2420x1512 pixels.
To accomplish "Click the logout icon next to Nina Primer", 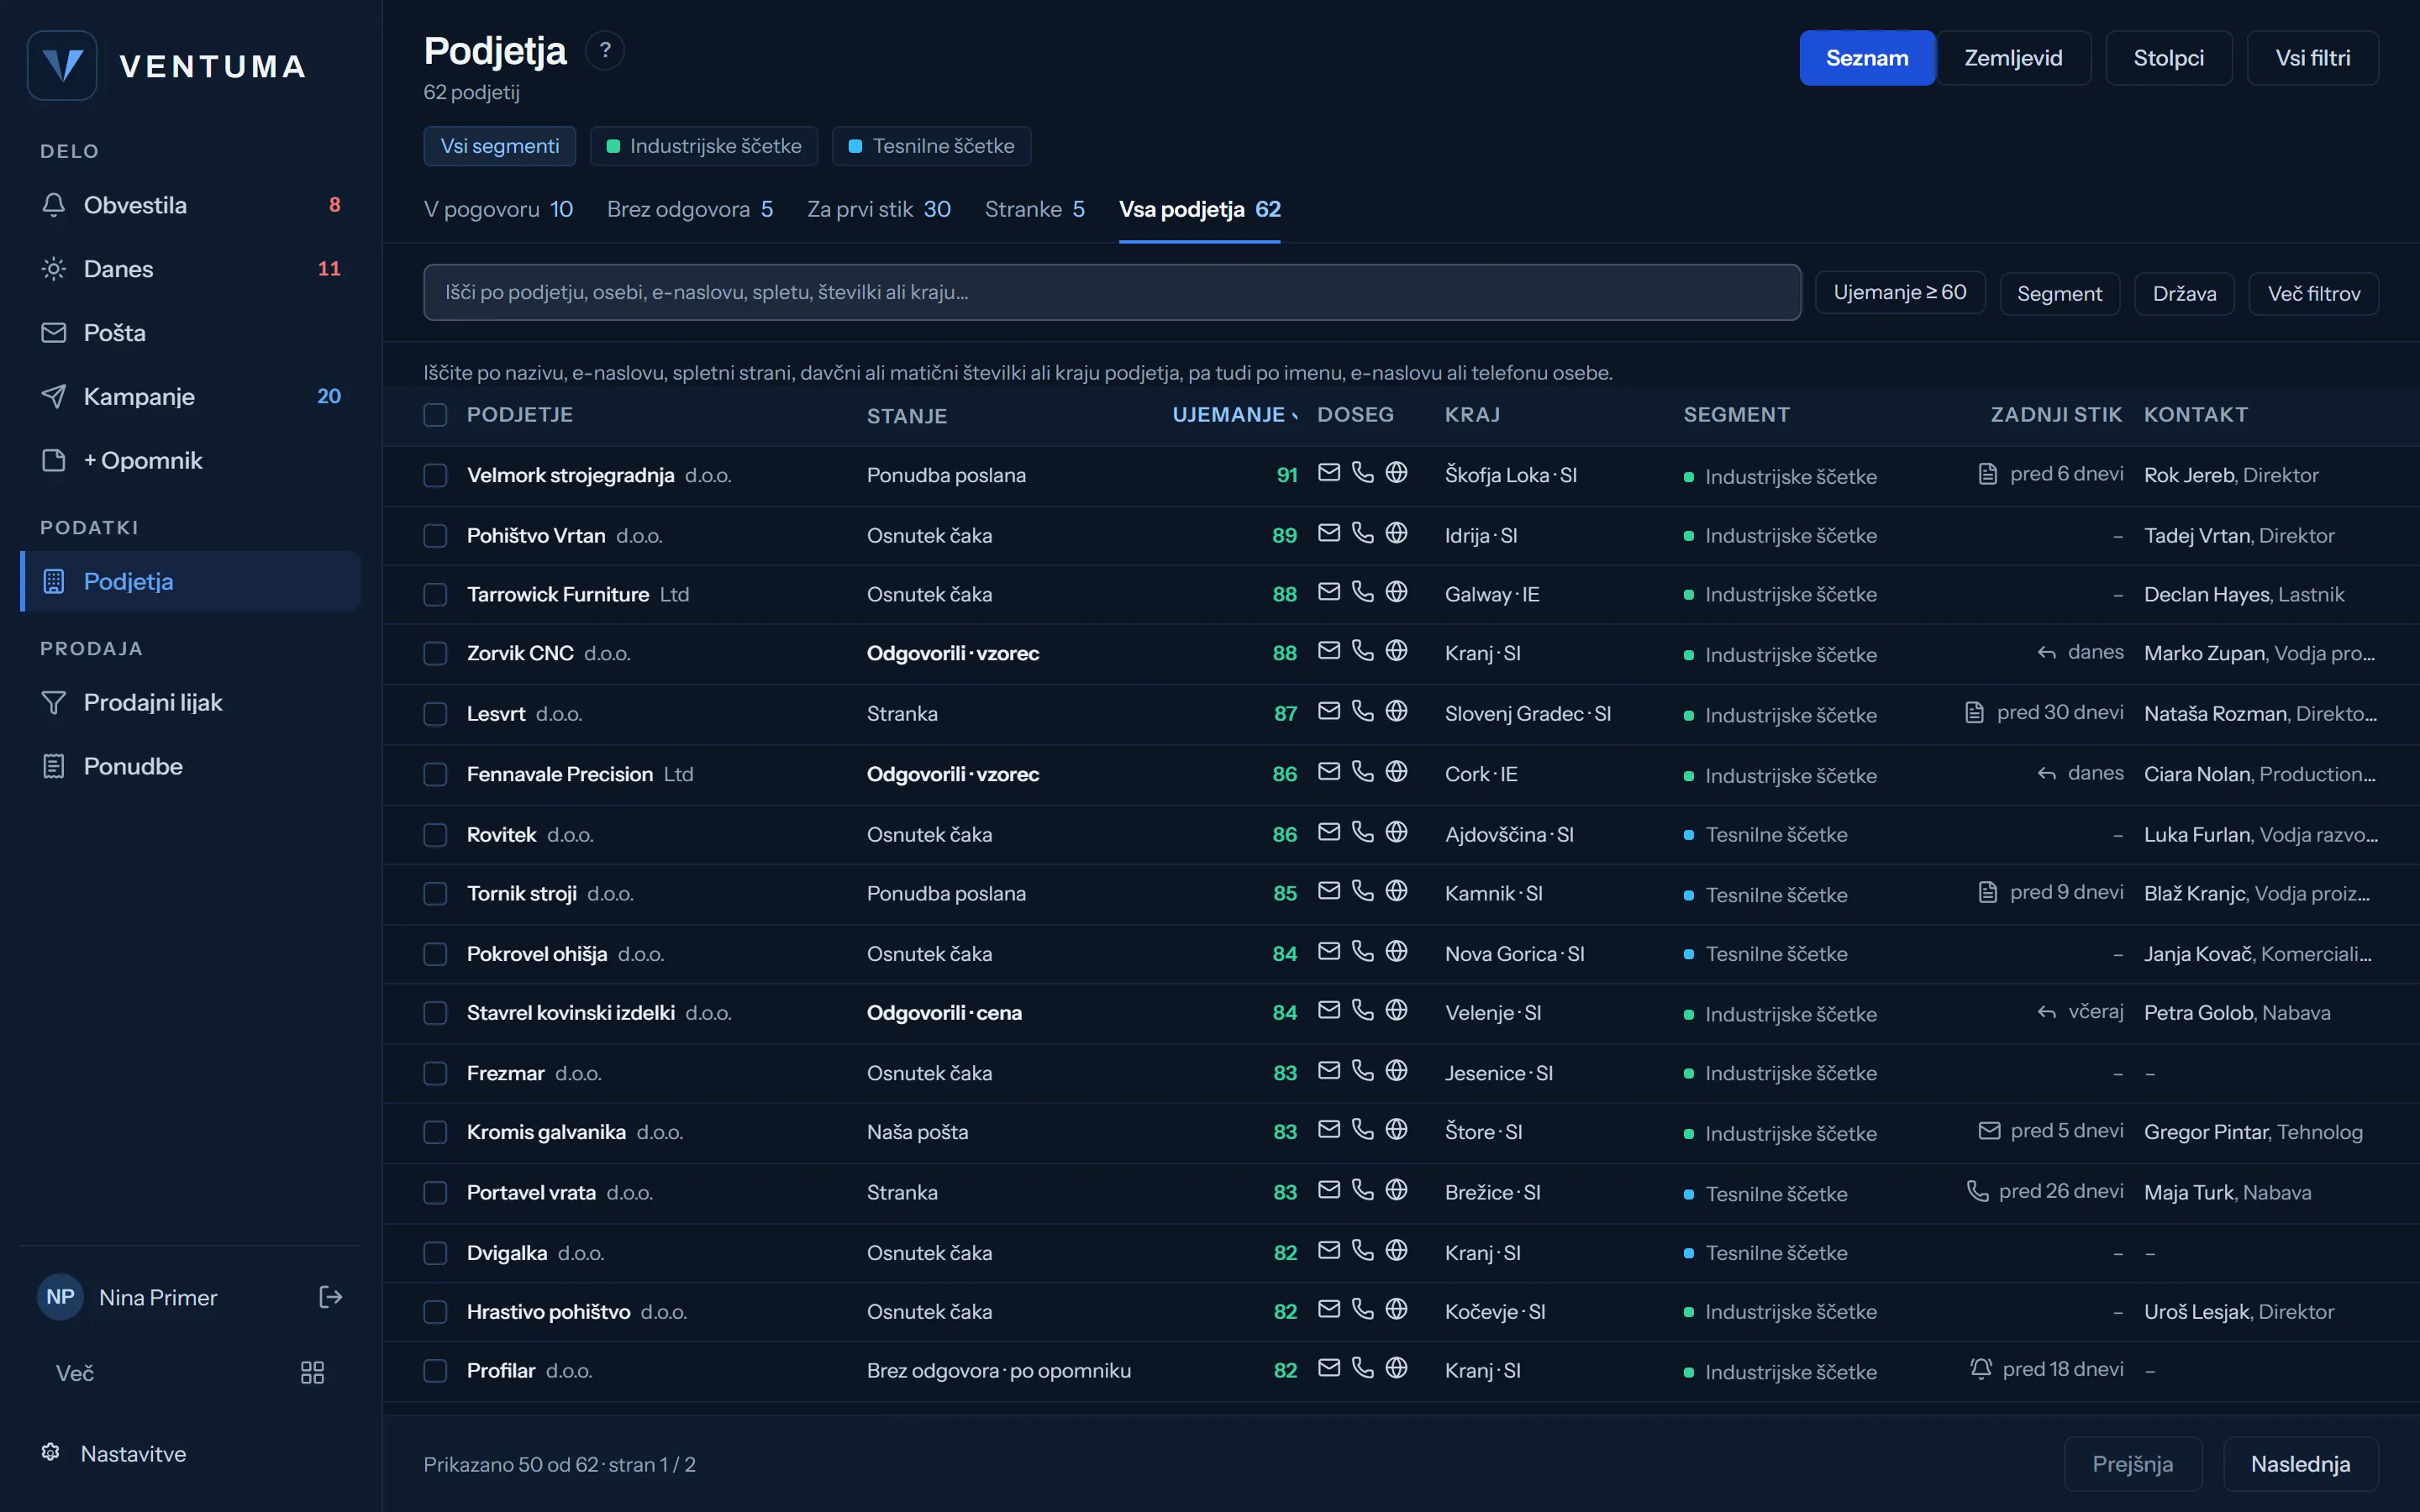I will point(330,1297).
